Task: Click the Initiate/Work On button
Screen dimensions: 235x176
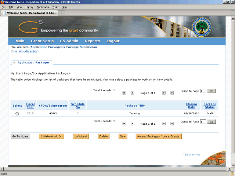Action: tap(51, 136)
